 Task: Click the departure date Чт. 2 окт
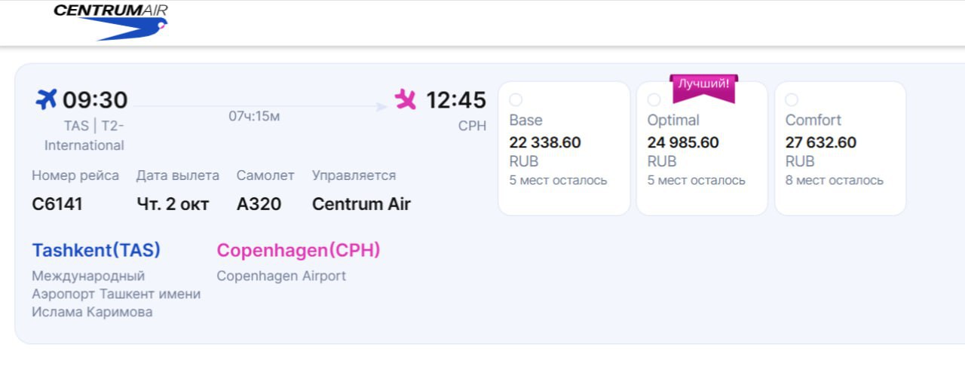(x=173, y=204)
